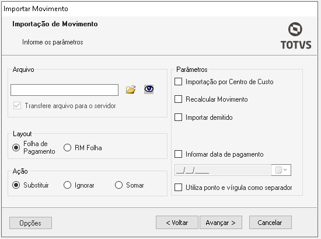Click the eye preview file icon
This screenshot has height=239, width=321.
[x=149, y=89]
